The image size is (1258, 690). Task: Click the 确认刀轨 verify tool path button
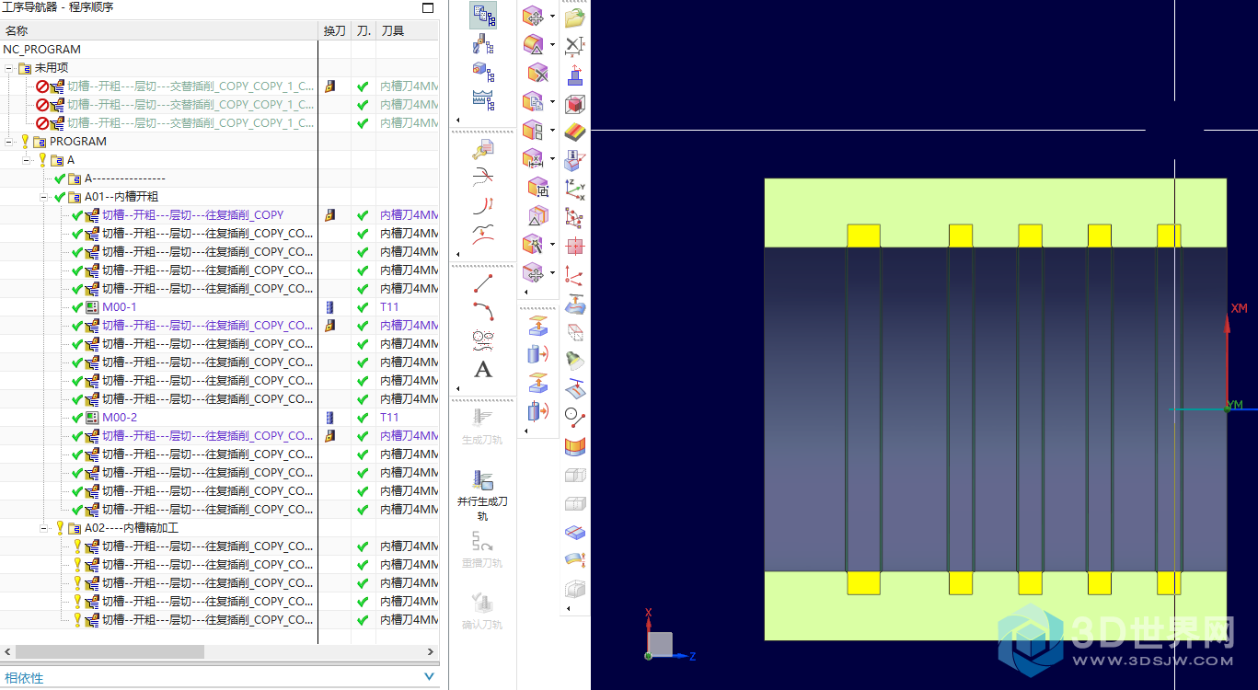coord(482,612)
